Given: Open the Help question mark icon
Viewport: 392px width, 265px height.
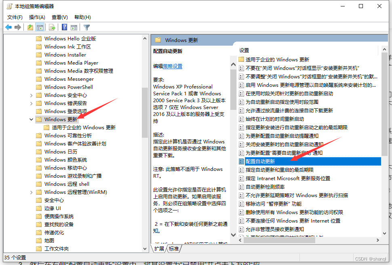Looking at the screenshot, I should (x=65, y=27).
